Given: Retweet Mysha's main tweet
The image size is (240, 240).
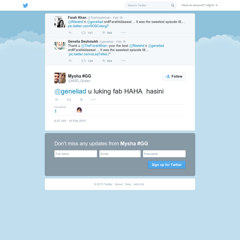Looking at the screenshot, I should point(69,99).
